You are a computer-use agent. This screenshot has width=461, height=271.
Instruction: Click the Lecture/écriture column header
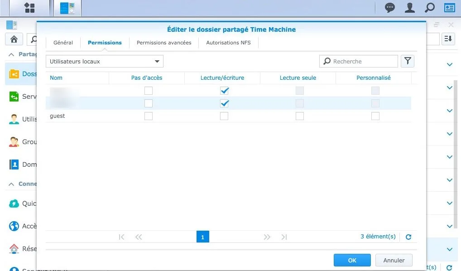[222, 77]
